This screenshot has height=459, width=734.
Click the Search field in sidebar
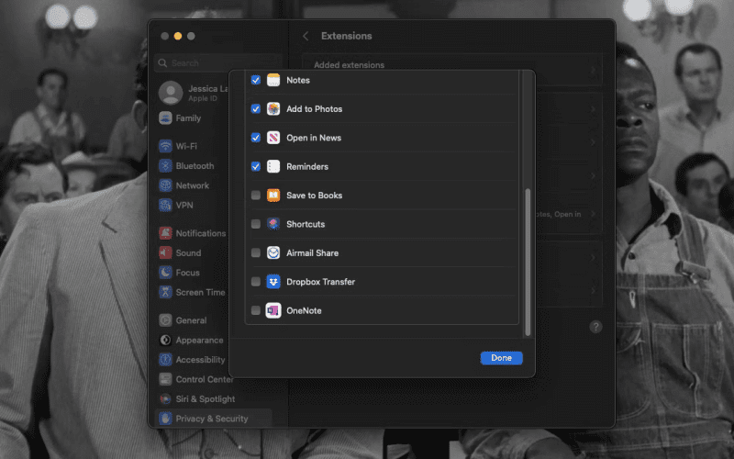[218, 62]
